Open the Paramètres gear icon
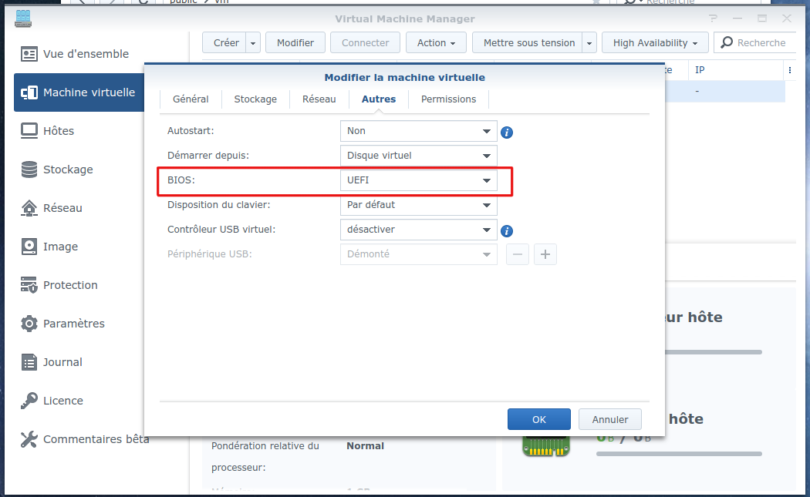The image size is (810, 497). click(x=29, y=324)
